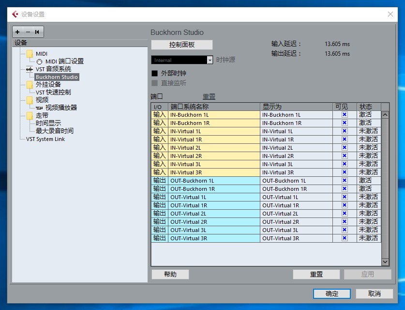This screenshot has width=405, height=310.
Task: Click system name cell OUT-Virtual 2R
Action: 214,221
